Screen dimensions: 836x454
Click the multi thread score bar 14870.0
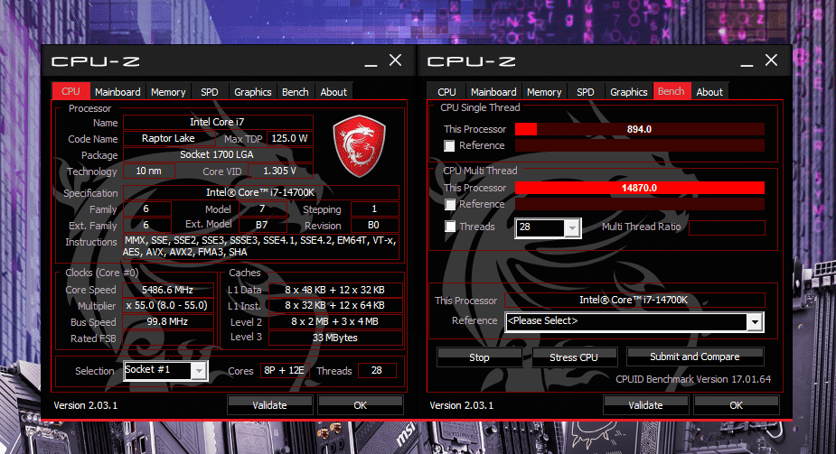(x=639, y=188)
